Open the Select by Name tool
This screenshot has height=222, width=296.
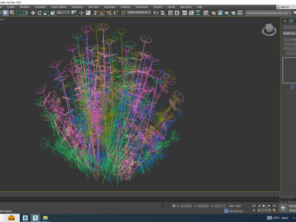click(12, 13)
